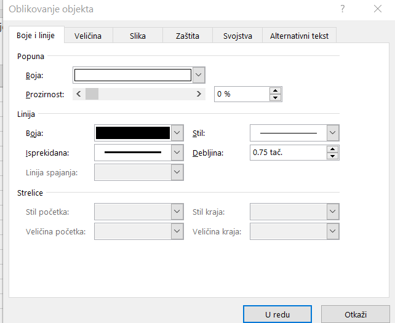Image resolution: width=395 pixels, height=323 pixels.
Task: Decrease Debljina with down spinner arrow
Action: point(332,156)
